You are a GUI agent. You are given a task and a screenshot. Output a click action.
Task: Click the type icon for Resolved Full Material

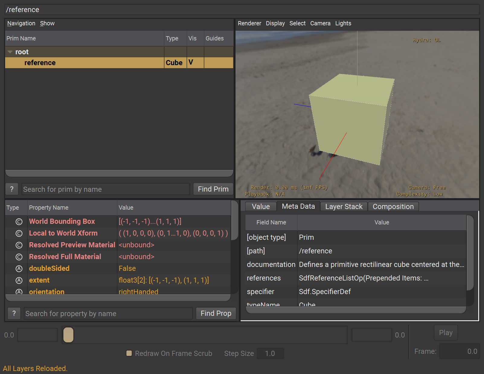pyautogui.click(x=19, y=257)
